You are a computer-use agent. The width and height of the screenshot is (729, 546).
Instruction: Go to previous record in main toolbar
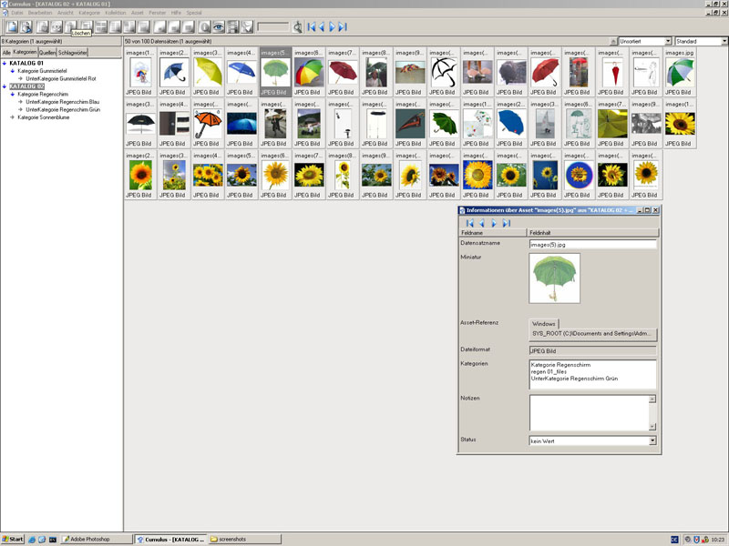tap(322, 27)
